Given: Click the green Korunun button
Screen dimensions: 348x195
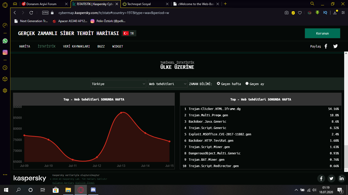Looking at the screenshot, I should click(x=322, y=33).
